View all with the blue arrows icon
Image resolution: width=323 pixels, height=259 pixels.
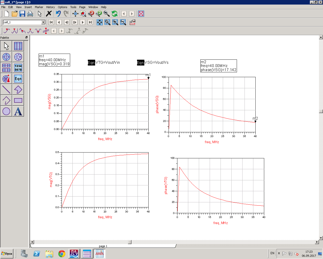pyautogui.click(x=75, y=14)
